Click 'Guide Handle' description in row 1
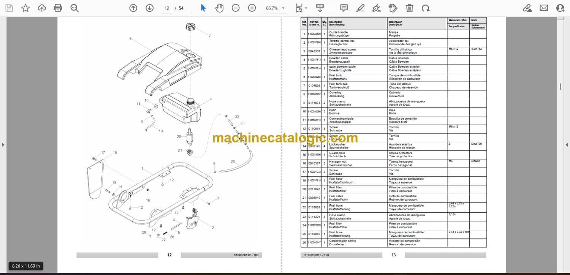Viewport: 570px width, 275px height. coord(338,32)
